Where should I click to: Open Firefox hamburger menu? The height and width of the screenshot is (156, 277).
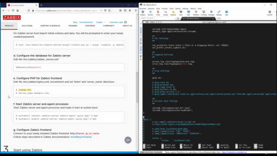pyautogui.click(x=135, y=10)
